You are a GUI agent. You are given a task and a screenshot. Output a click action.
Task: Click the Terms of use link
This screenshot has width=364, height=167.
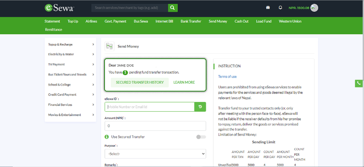pos(227,77)
